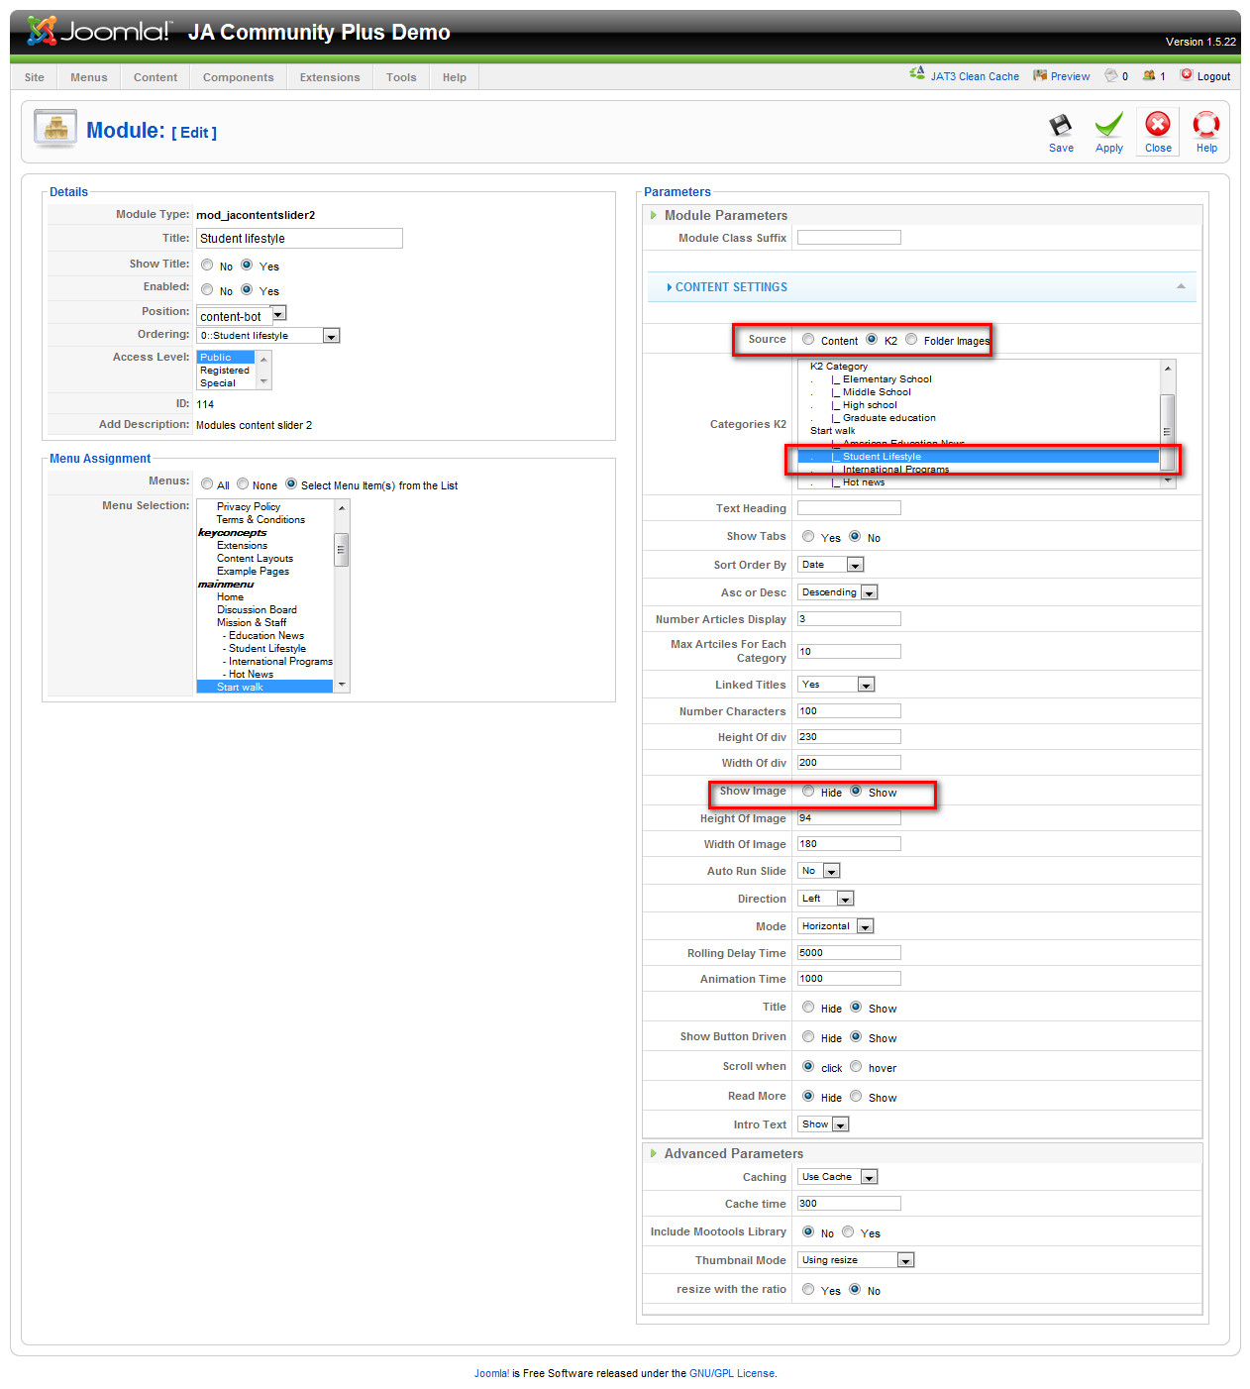Open the Help lifebuoy icon
Viewport: 1250px width, 1389px height.
tap(1205, 125)
